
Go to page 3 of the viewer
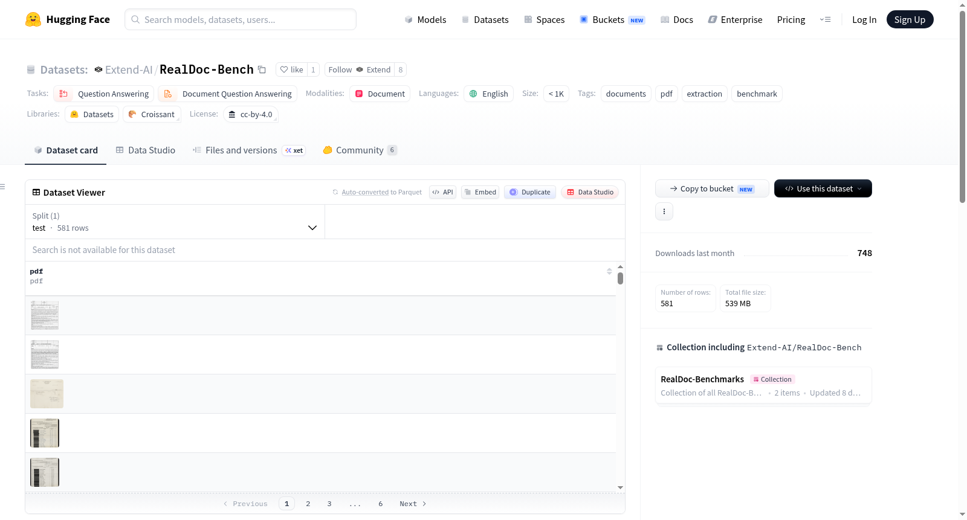[329, 504]
